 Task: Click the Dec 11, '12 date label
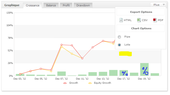click(x=82, y=79)
